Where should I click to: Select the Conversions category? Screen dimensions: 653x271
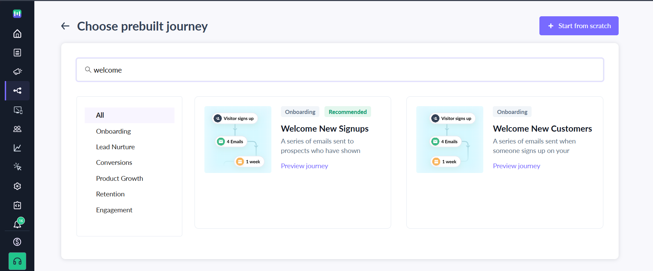tap(114, 162)
